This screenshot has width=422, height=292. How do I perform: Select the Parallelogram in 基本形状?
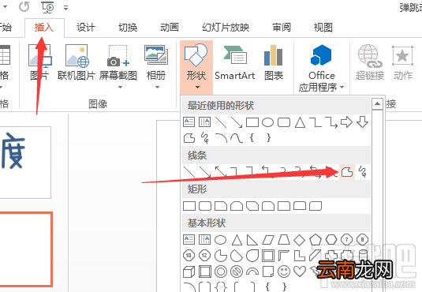[268, 240]
